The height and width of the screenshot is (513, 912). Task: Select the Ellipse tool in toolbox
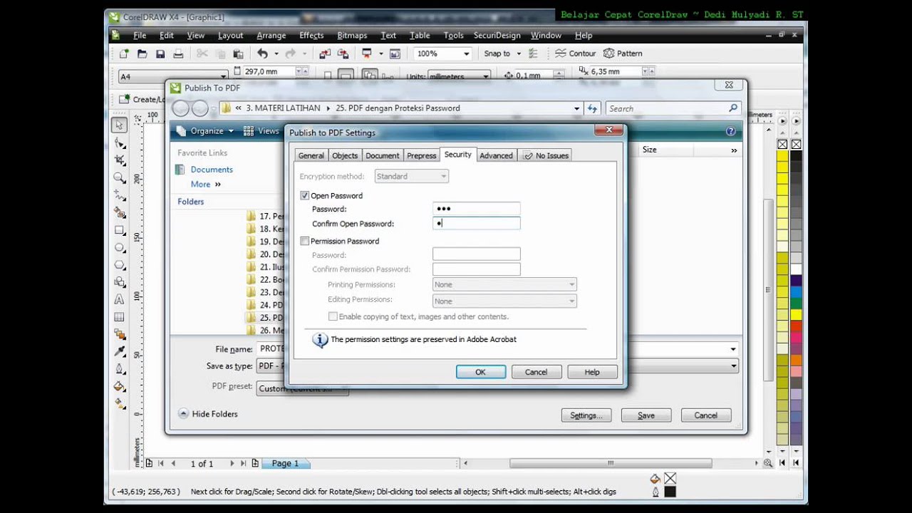(x=120, y=247)
